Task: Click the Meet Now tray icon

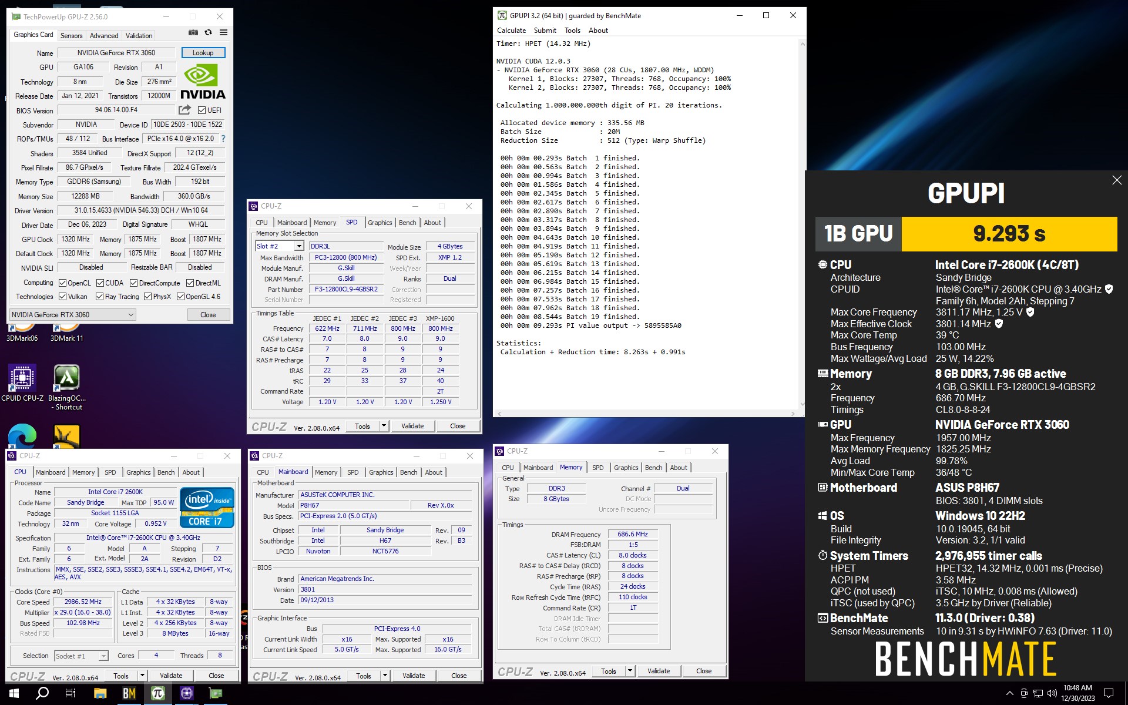Action: (1024, 693)
